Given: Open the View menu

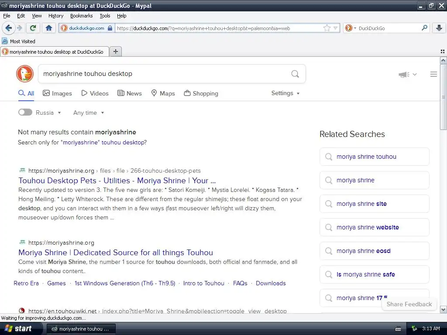Looking at the screenshot, I should (x=37, y=16).
